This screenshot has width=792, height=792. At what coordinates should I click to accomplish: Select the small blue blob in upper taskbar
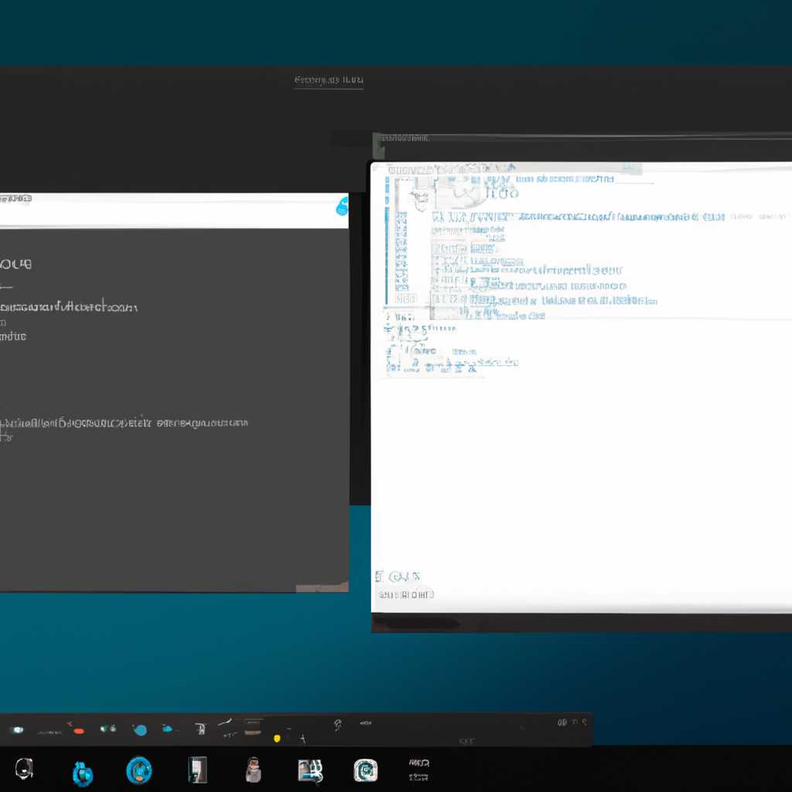click(x=167, y=729)
